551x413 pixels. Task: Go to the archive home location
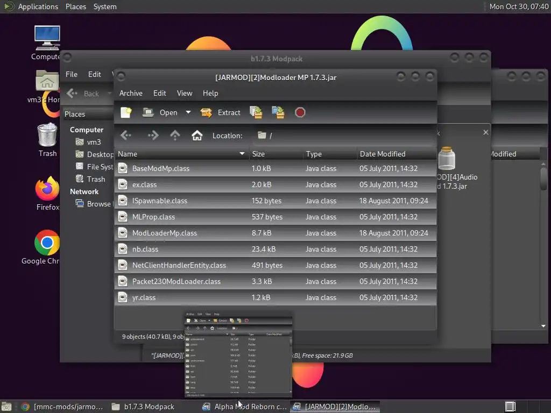(197, 135)
